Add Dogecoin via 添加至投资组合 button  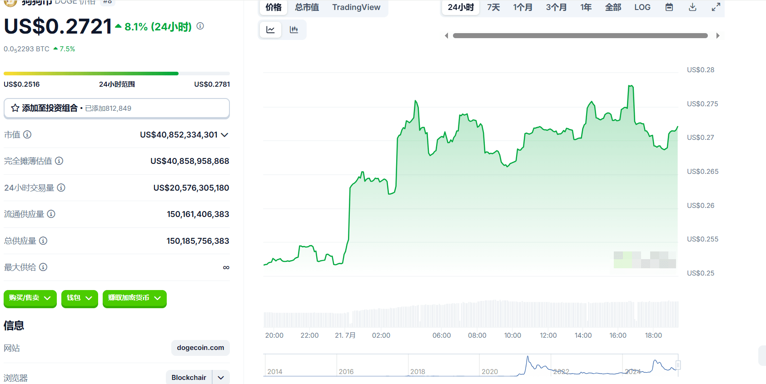(x=117, y=108)
